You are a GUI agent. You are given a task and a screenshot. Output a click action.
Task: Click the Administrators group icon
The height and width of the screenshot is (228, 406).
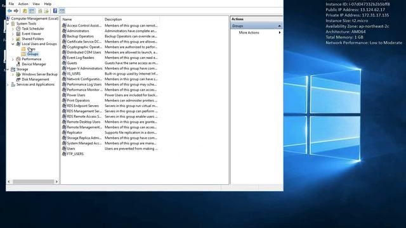pyautogui.click(x=64, y=31)
